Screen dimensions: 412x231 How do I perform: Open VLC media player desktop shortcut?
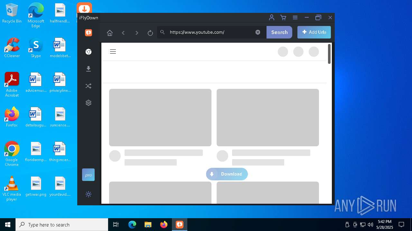pos(12,189)
